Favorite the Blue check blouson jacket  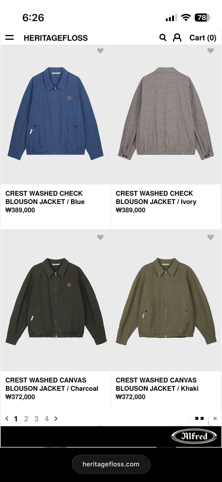(100, 51)
